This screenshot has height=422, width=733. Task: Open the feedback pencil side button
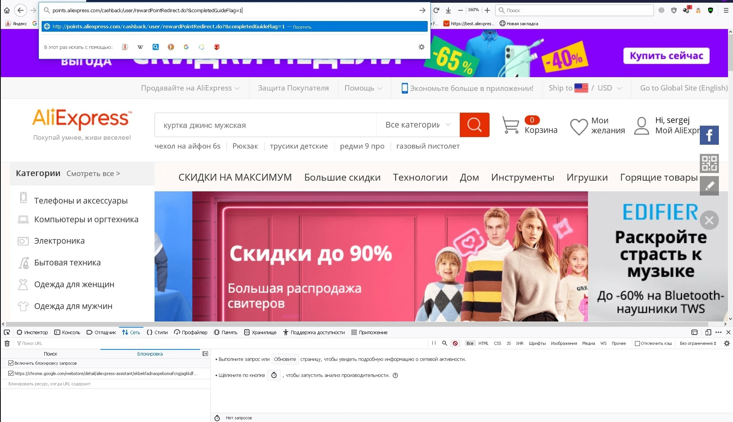(x=709, y=186)
